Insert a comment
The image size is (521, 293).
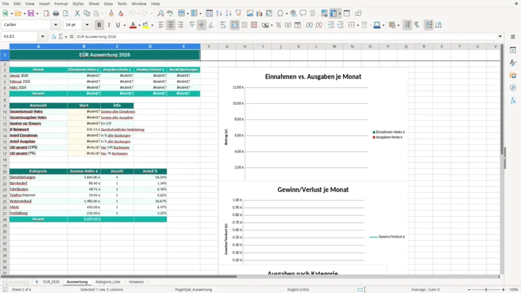[303, 13]
